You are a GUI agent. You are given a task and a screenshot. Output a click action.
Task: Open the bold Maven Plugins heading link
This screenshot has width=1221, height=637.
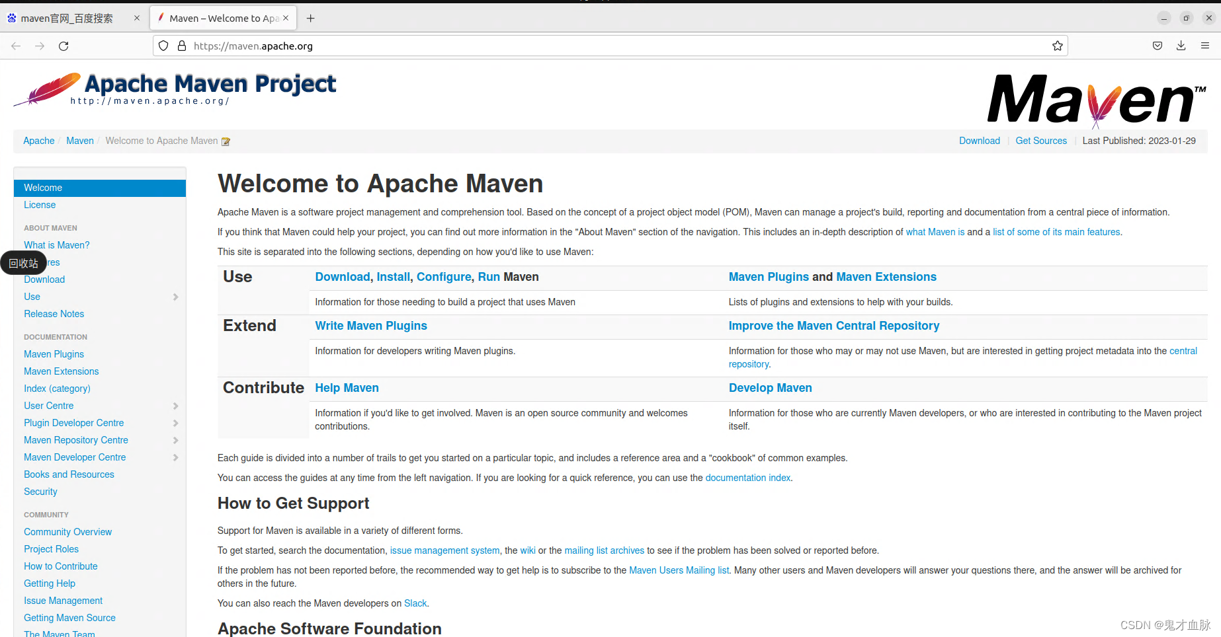pyautogui.click(x=769, y=277)
